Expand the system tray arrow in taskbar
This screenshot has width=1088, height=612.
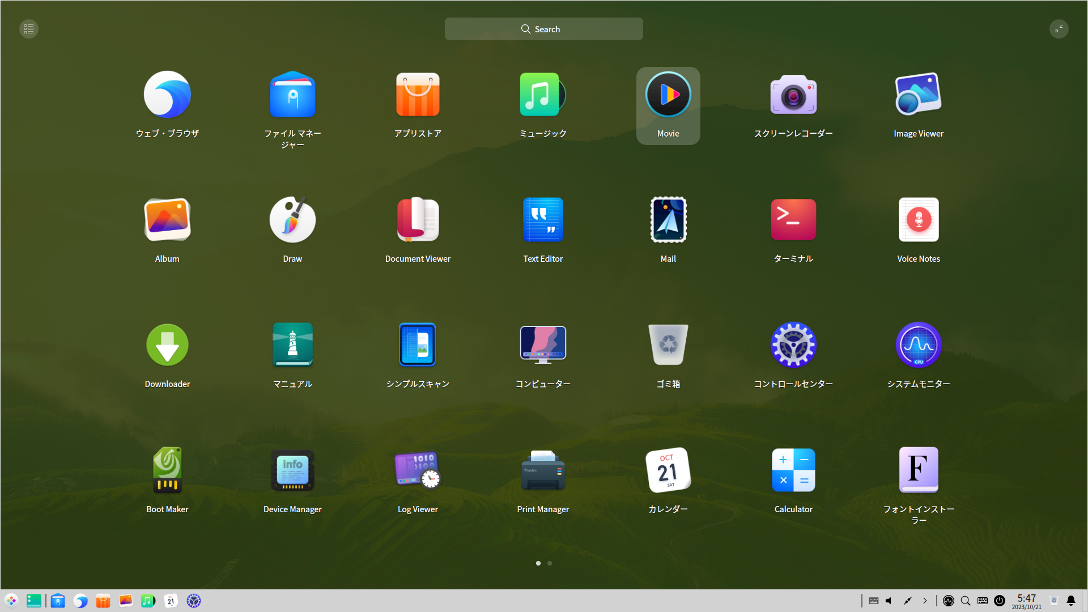[x=925, y=601]
